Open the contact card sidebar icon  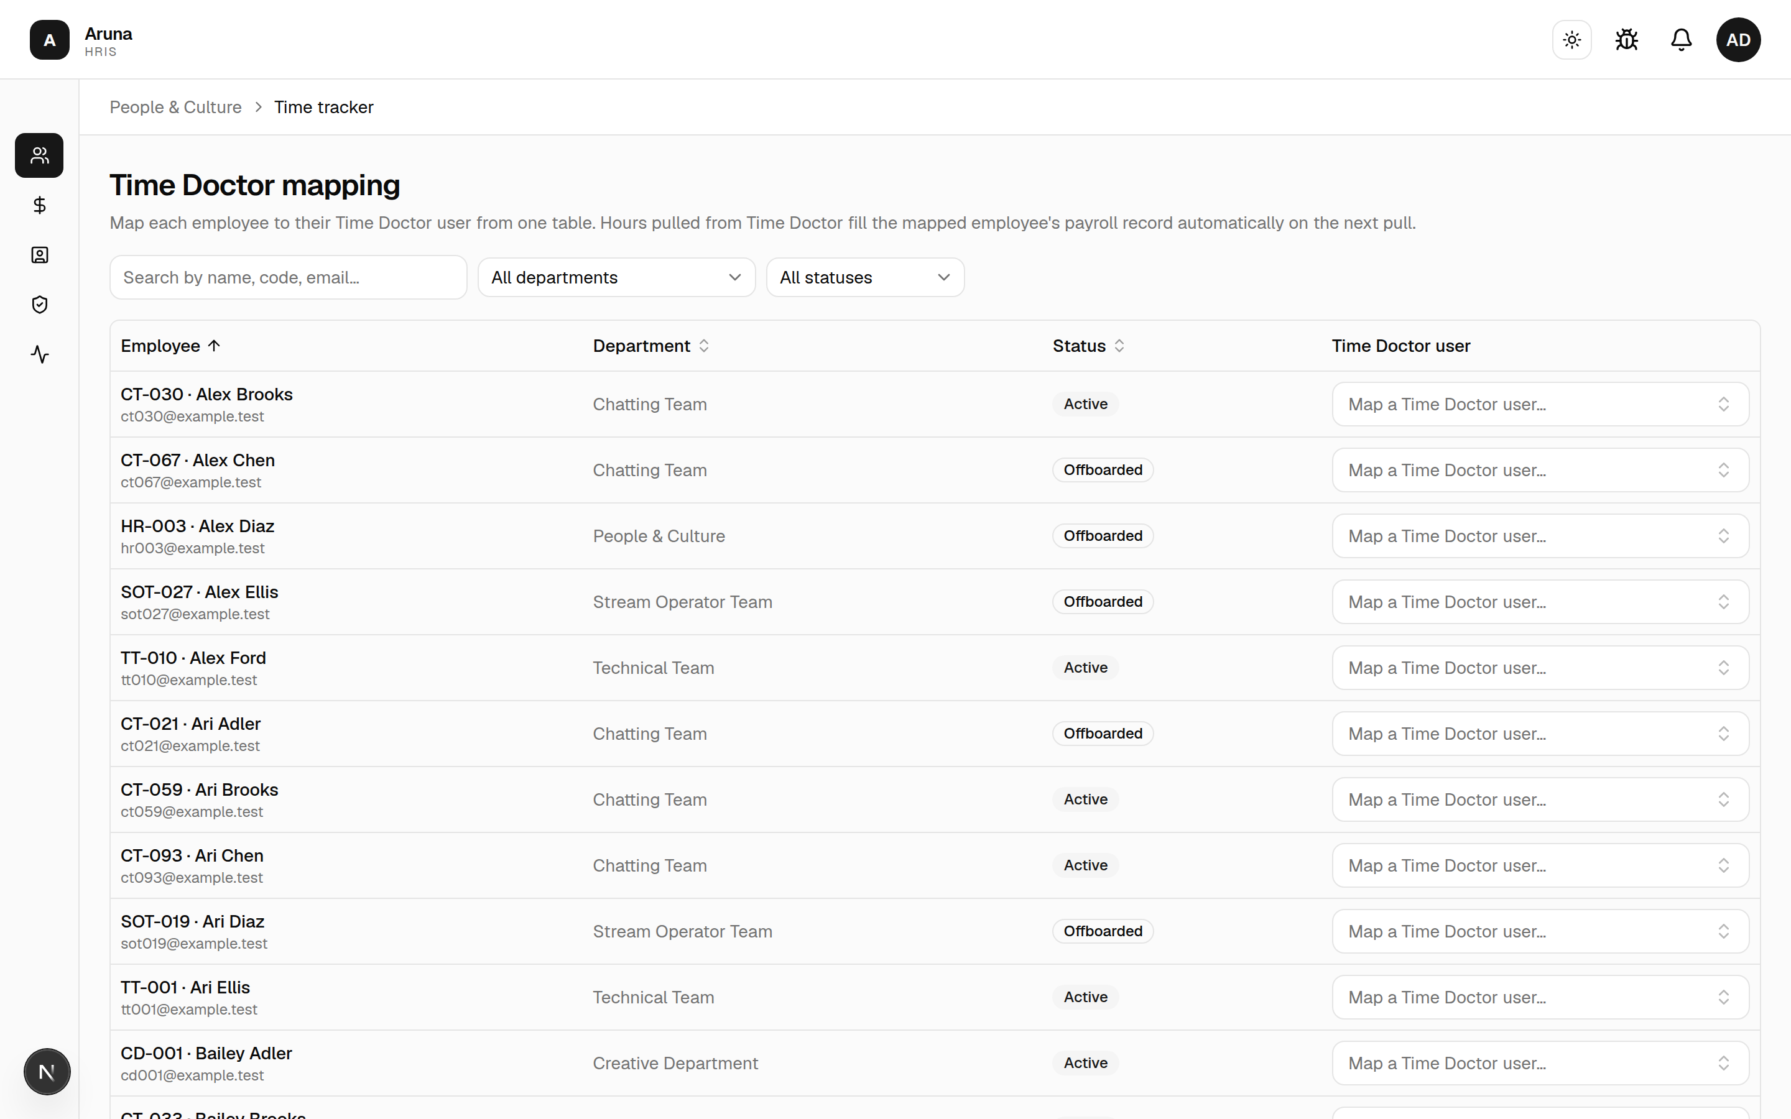[x=39, y=255]
